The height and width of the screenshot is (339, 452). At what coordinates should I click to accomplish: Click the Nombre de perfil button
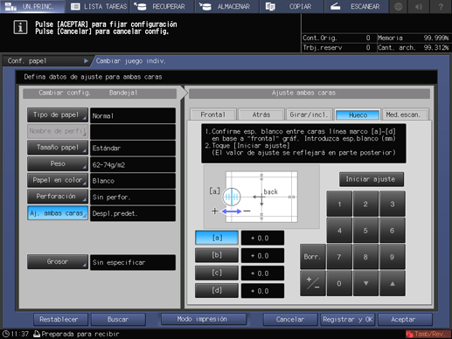tap(58, 131)
